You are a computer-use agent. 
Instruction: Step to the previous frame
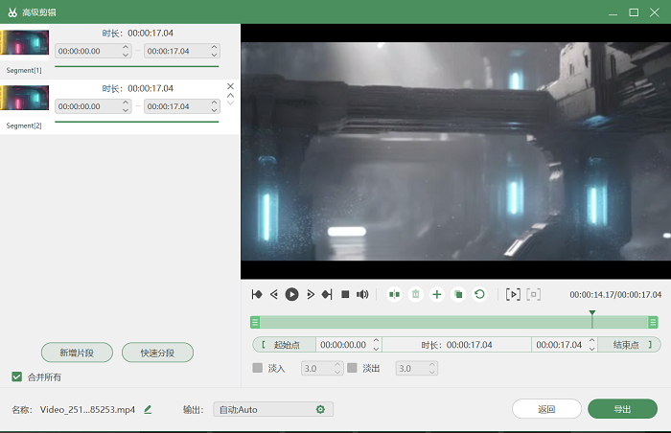[x=274, y=294]
